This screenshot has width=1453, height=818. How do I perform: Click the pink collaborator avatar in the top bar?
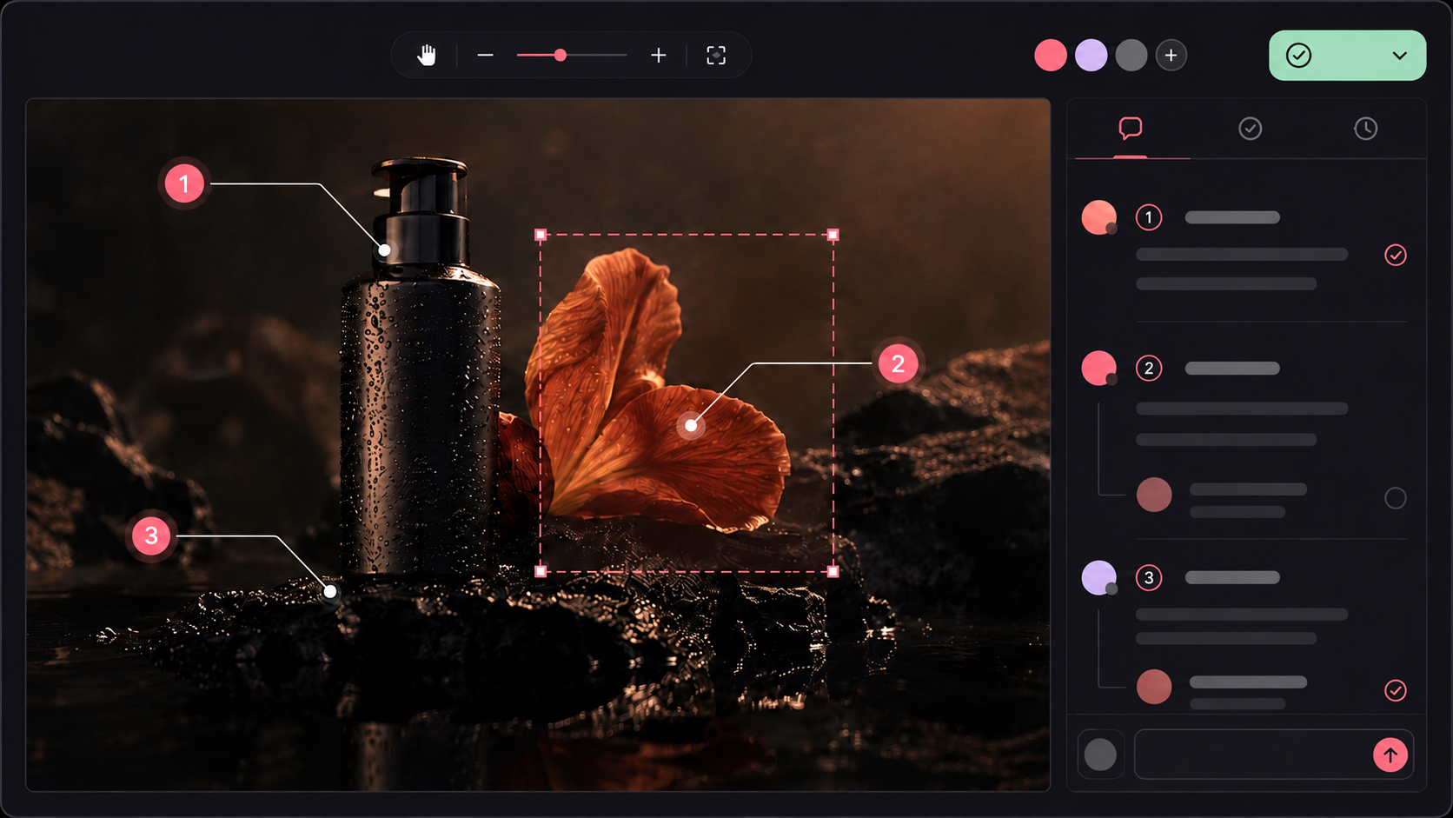1051,56
